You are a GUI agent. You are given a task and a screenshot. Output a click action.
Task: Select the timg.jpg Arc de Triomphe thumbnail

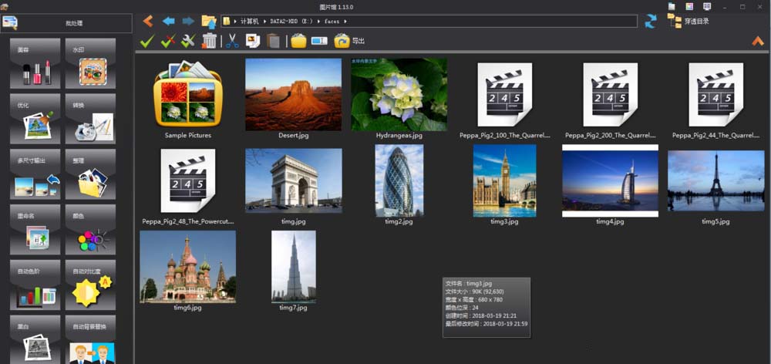coord(294,180)
